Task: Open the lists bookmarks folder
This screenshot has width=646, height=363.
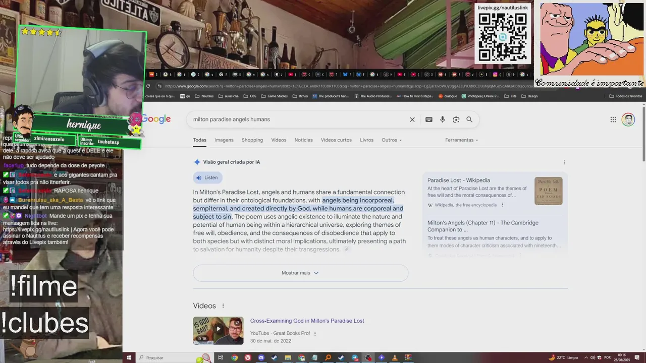Action: click(510, 96)
